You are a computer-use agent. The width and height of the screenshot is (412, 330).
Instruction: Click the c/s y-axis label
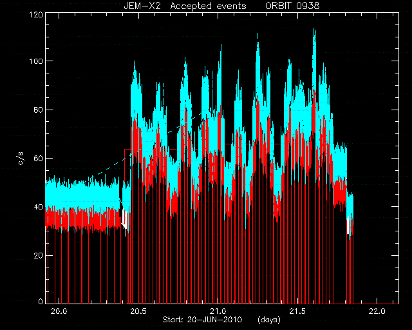point(21,159)
